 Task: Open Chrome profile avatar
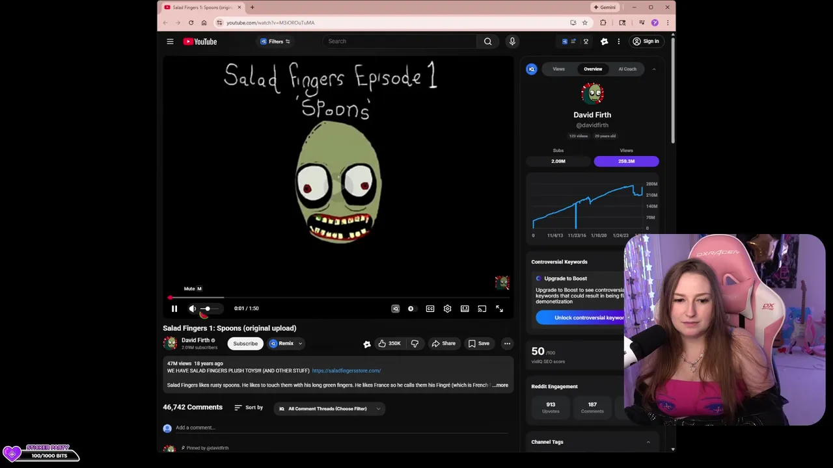655,23
